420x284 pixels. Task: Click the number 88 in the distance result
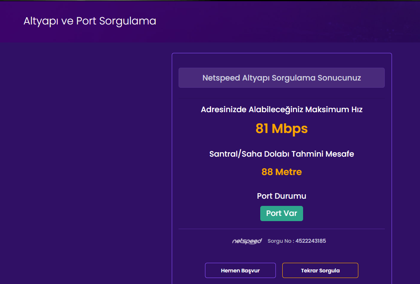point(267,172)
